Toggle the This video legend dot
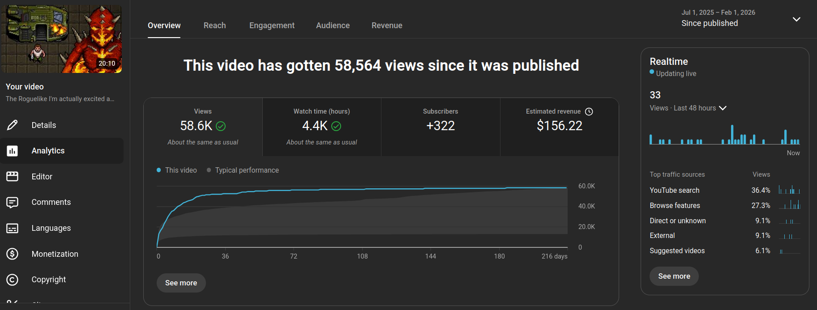Viewport: 817px width, 310px height. tap(159, 170)
